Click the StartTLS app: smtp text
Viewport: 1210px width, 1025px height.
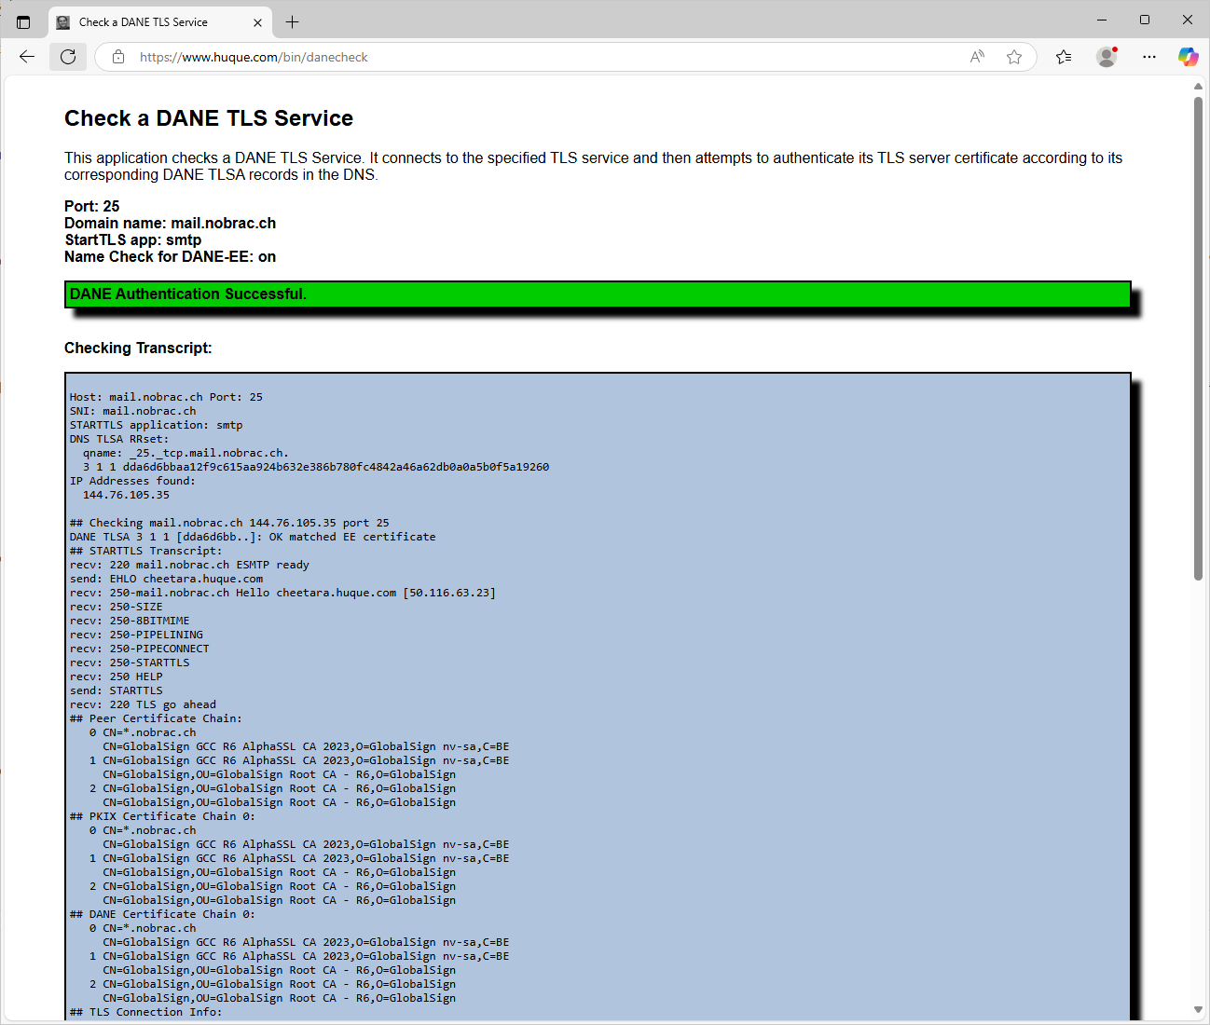point(133,239)
